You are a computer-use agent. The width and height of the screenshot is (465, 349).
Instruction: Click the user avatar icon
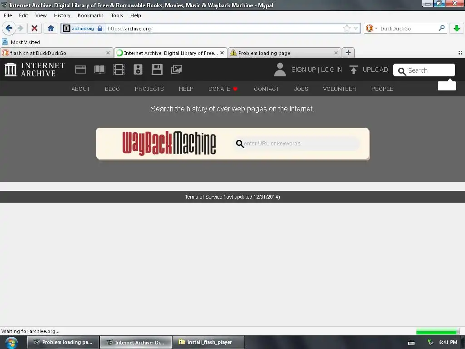[280, 70]
